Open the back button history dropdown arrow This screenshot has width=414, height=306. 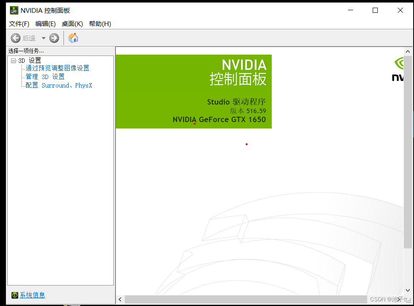click(43, 38)
